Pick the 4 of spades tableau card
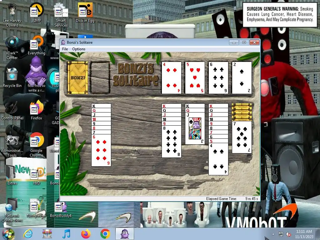320x240 pixels. pos(218,159)
